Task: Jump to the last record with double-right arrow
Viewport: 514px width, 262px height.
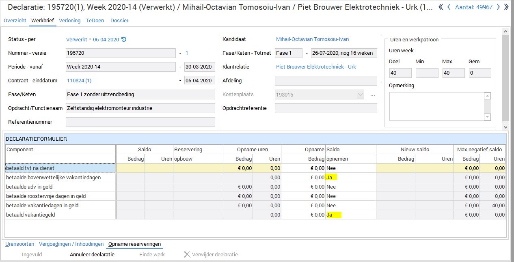Action: [x=506, y=7]
